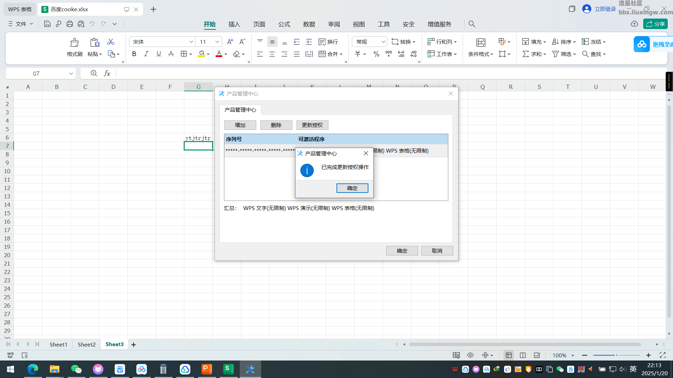Switch to the 视图 ribbon tab
Viewport: 673px width, 378px height.
tap(359, 24)
